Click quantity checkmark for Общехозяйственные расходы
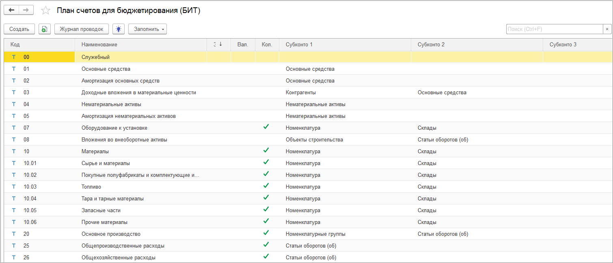The width and height of the screenshot is (613, 263). (x=266, y=257)
